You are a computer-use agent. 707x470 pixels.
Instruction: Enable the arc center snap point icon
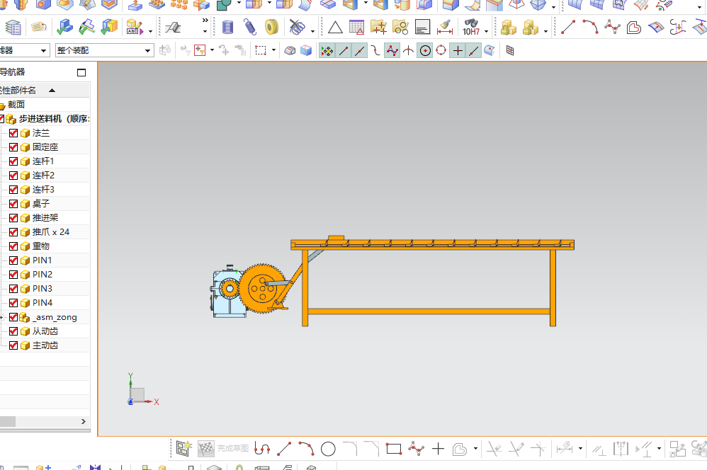[x=425, y=51]
